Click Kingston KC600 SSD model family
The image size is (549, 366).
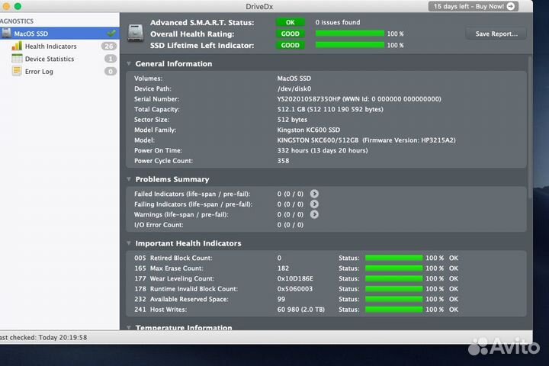[x=309, y=130]
